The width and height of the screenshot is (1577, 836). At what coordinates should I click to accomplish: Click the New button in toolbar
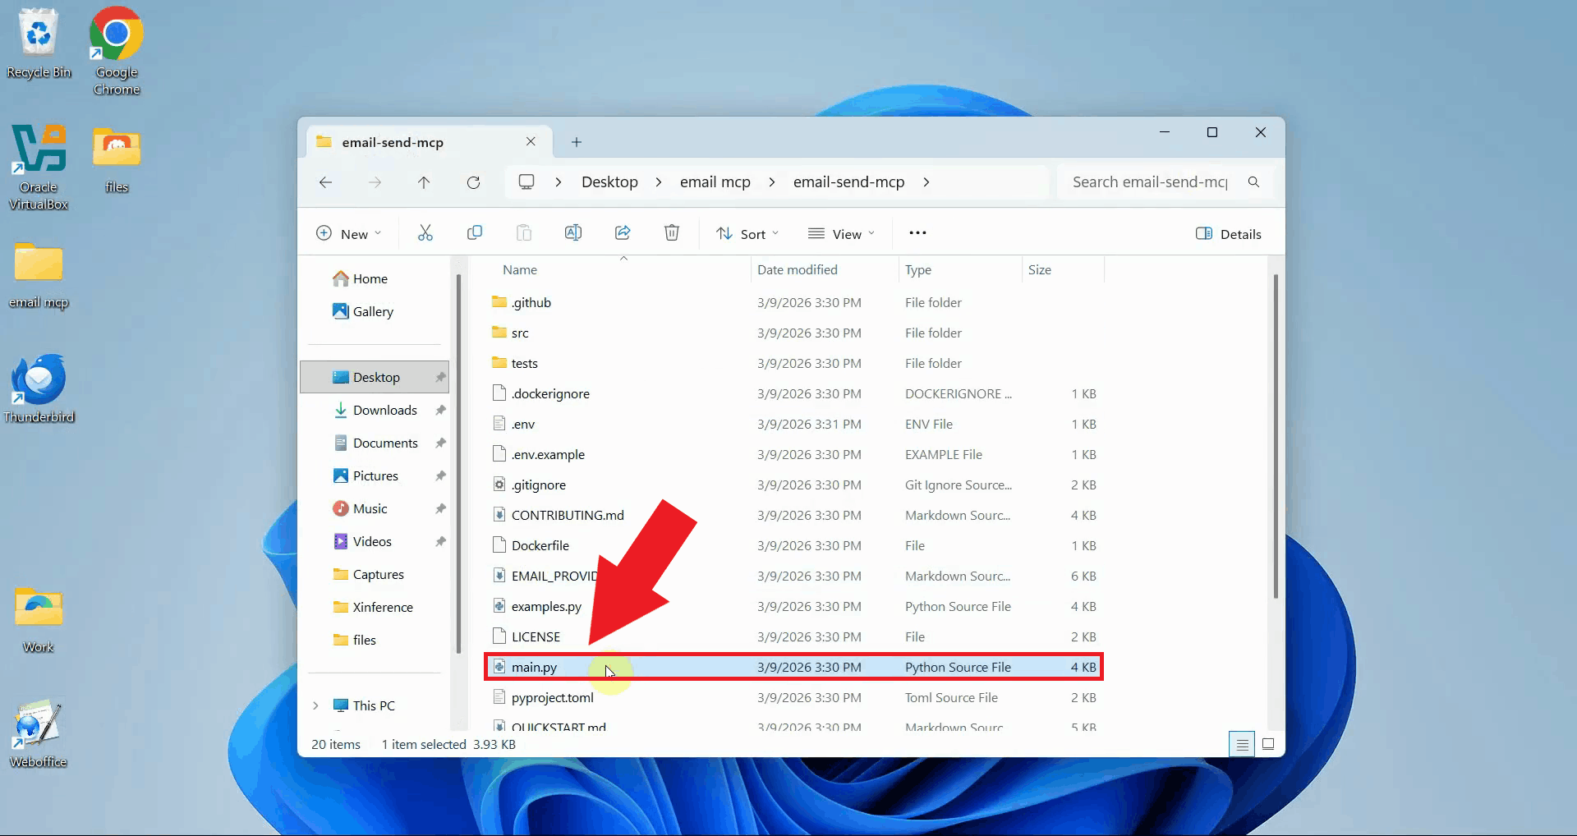pos(349,234)
